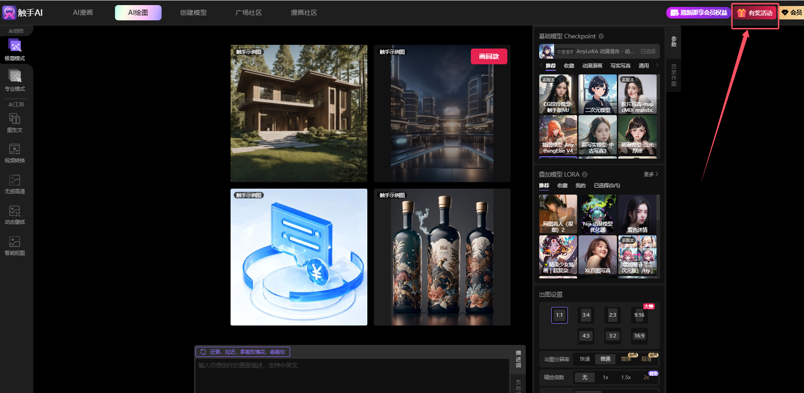The height and width of the screenshot is (393, 804).
Task: Pick the 胶片写真-majicMIX realistic checkpoint
Action: [637, 94]
